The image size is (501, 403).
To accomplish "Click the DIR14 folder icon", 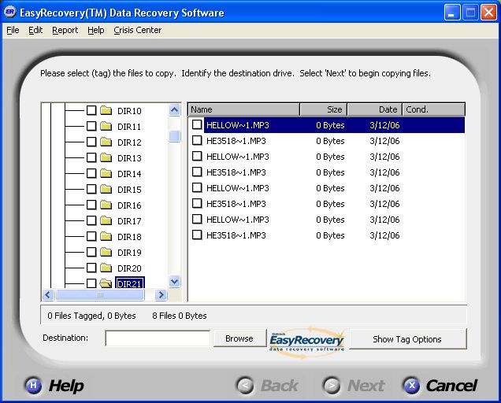I will pyautogui.click(x=106, y=173).
